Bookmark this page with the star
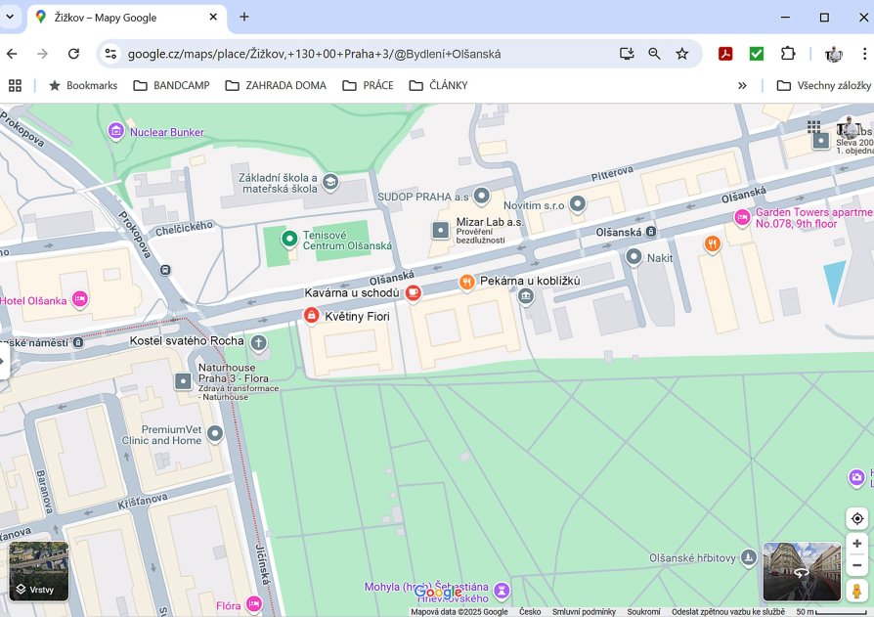Screen dimensions: 874x617 click(x=681, y=54)
